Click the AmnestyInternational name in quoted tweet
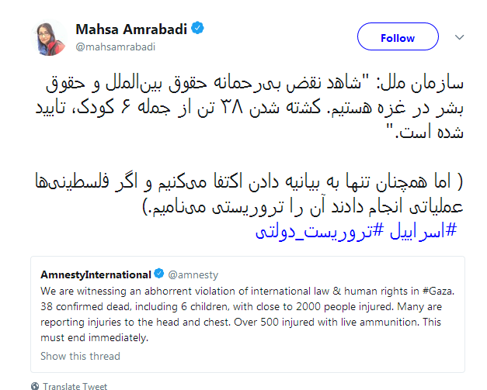Screen dimensions: 487x390 pos(96,274)
